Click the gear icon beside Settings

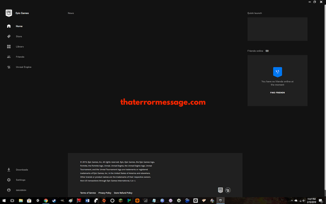coord(9,180)
